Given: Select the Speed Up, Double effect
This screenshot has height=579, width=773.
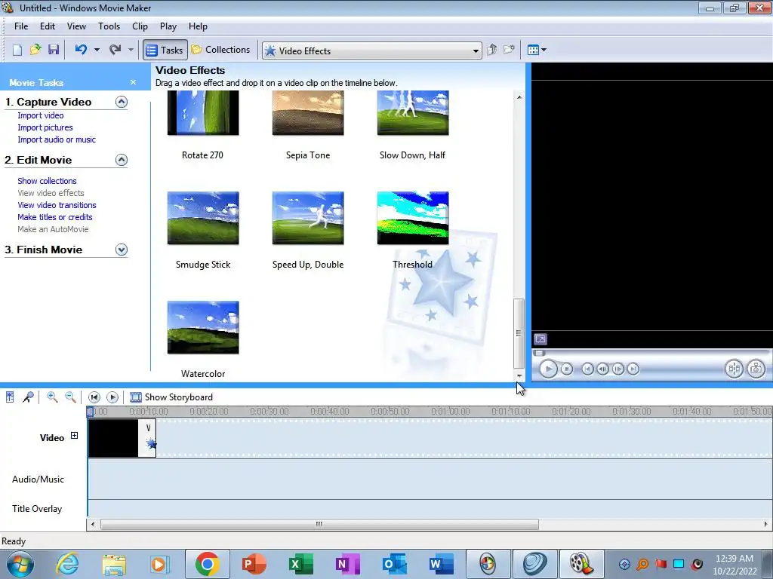Looking at the screenshot, I should (308, 218).
